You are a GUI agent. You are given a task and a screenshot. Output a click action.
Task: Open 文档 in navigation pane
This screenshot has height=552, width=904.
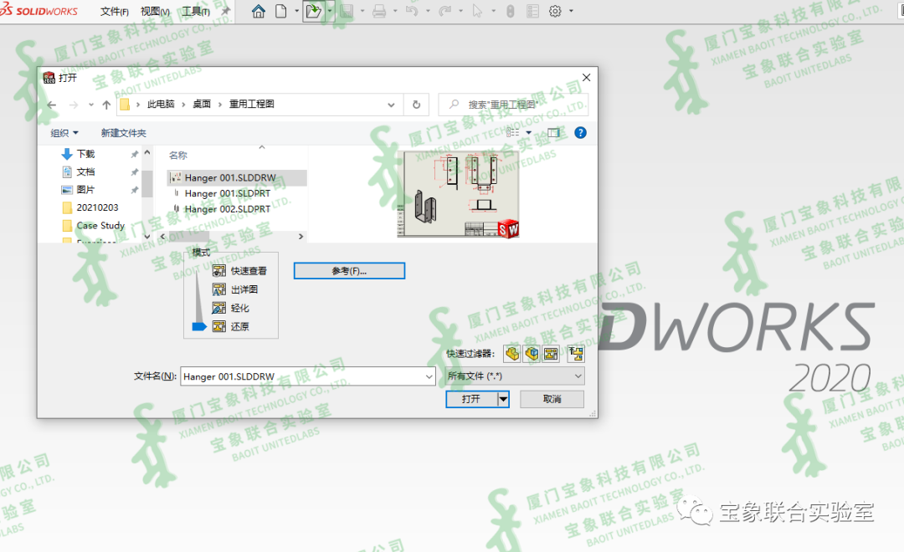click(x=85, y=171)
